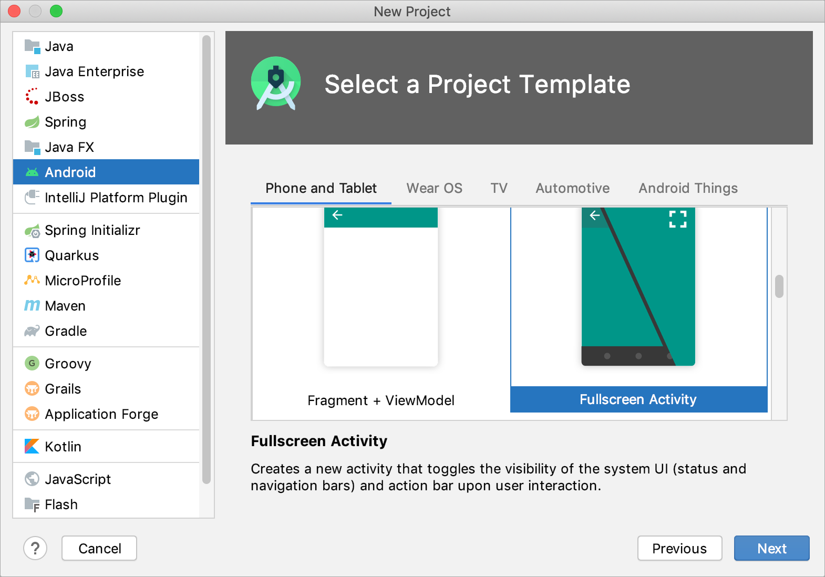Image resolution: width=825 pixels, height=577 pixels.
Task: Click the JavaScript globe icon
Action: [32, 479]
